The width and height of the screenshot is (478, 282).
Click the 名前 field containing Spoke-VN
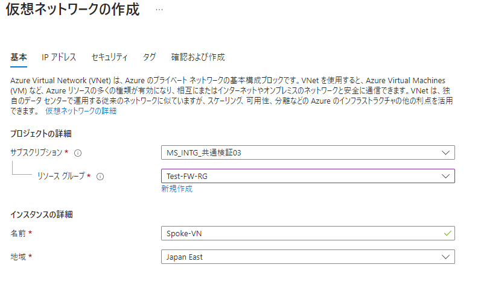tap(302, 233)
